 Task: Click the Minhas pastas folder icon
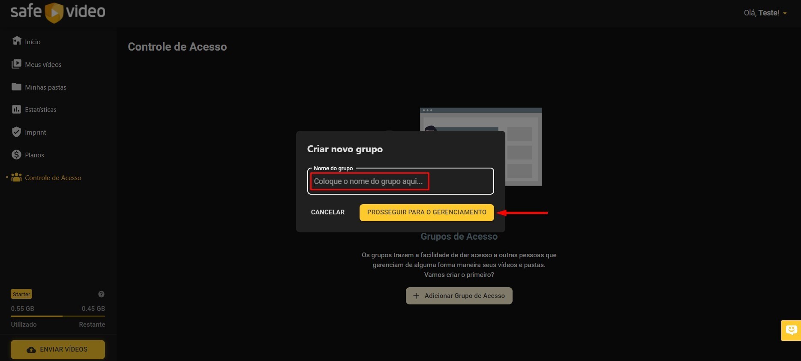point(16,87)
